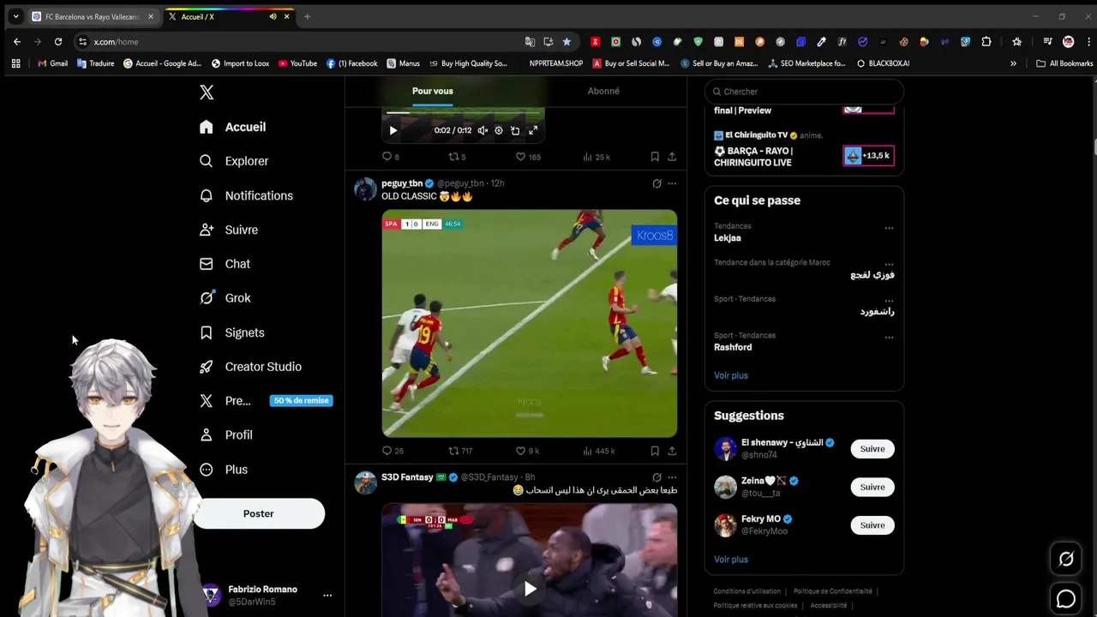This screenshot has height=617, width=1097.
Task: Open the All Bookmarks folder
Action: click(x=1064, y=63)
